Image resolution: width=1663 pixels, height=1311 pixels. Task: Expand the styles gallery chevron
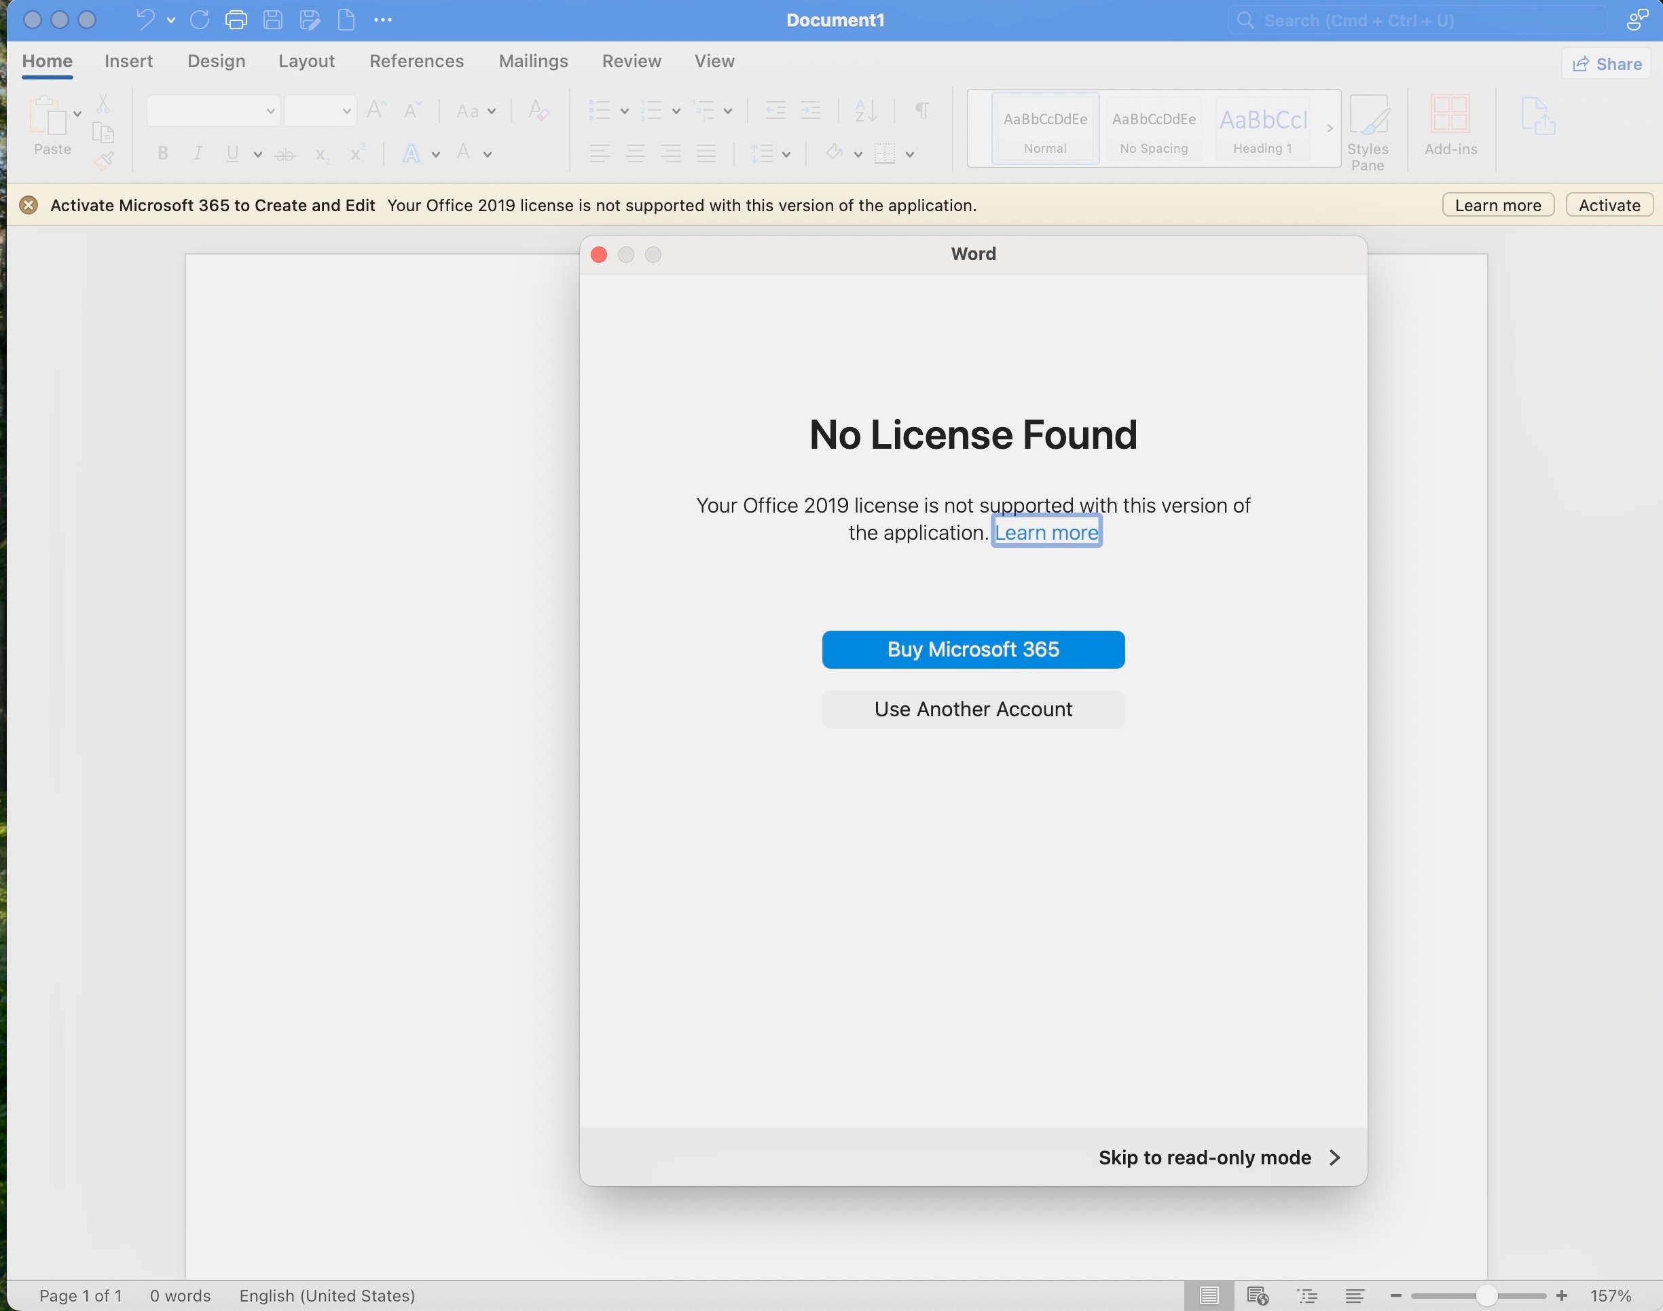pyautogui.click(x=1330, y=128)
